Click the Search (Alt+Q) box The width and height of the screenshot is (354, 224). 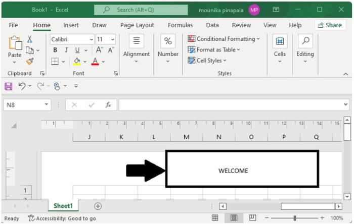(141, 10)
